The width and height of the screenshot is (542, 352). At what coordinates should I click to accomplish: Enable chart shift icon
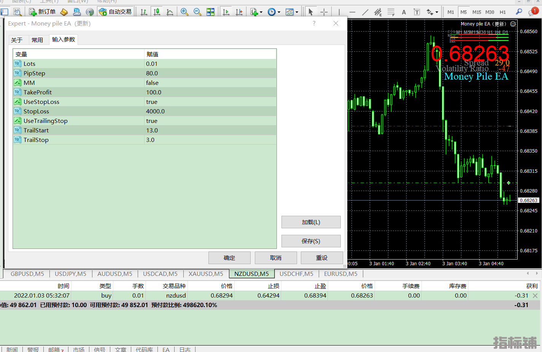239,12
